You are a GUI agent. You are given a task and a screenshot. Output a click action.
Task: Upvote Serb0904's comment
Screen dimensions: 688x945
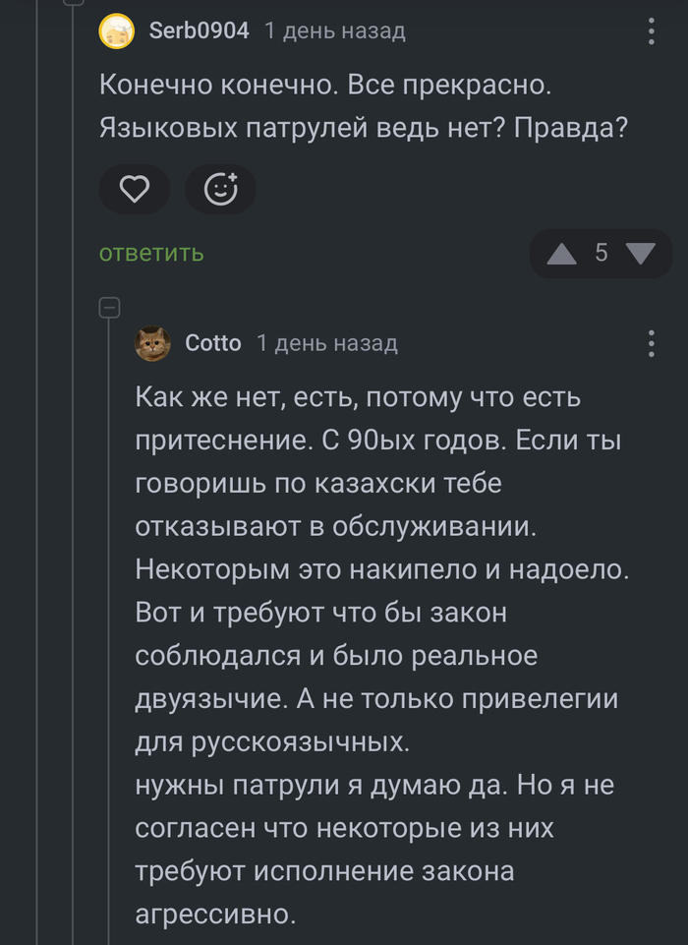click(x=561, y=255)
